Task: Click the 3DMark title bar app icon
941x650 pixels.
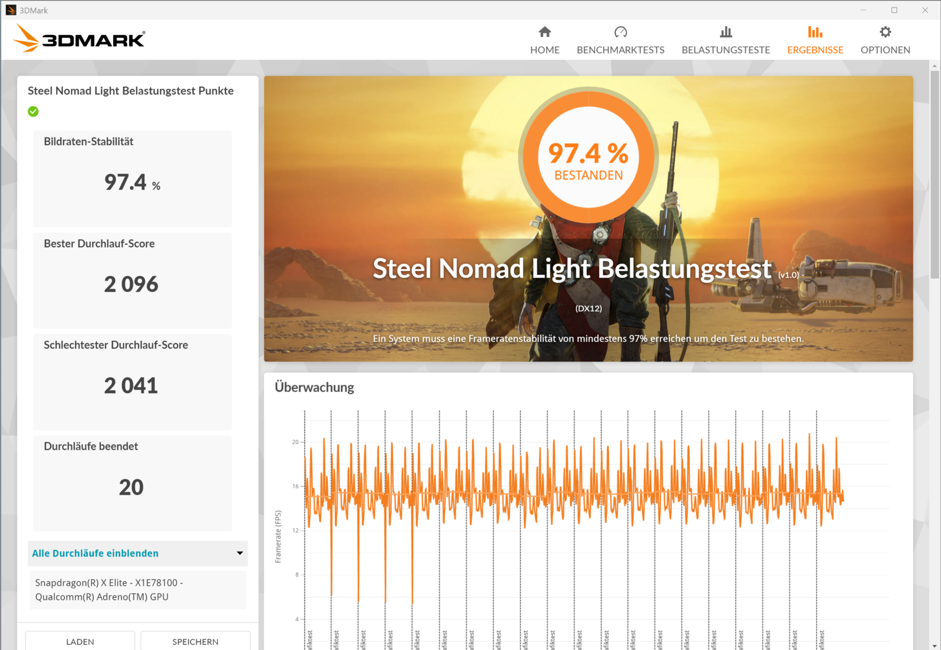Action: click(x=11, y=10)
